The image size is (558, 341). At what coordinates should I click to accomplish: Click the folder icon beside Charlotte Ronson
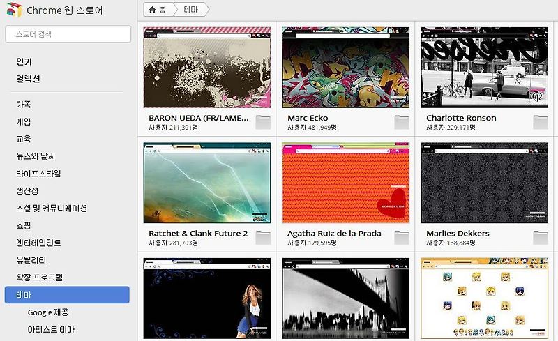coord(541,122)
